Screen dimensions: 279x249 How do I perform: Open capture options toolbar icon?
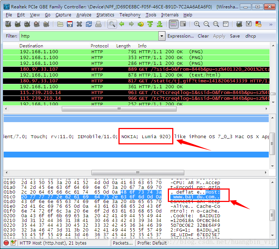click(18, 24)
